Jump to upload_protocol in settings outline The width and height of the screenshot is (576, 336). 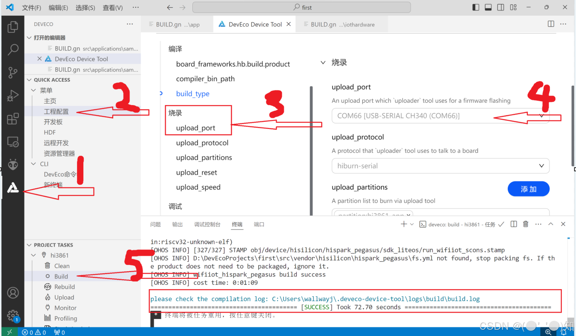(x=202, y=143)
